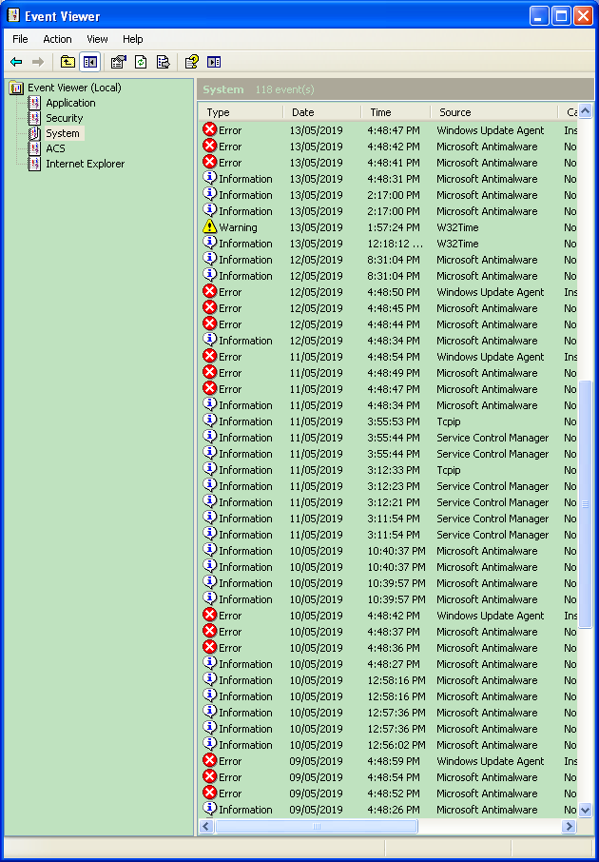Click error icon for 13/05/2019 4:48:41 PM event
The image size is (599, 862).
(x=209, y=162)
